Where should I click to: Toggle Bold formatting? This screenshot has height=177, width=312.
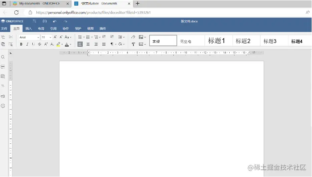(x=21, y=44)
